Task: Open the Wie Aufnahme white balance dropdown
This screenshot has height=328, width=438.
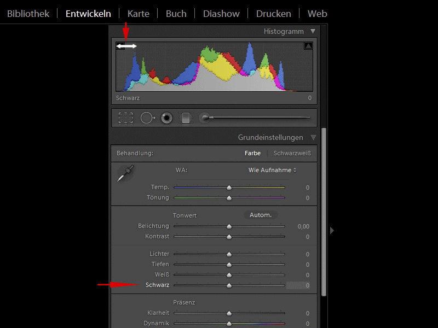Action: coord(272,170)
